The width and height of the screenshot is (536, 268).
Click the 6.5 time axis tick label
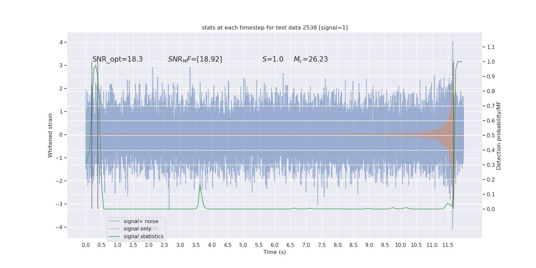(x=290, y=245)
